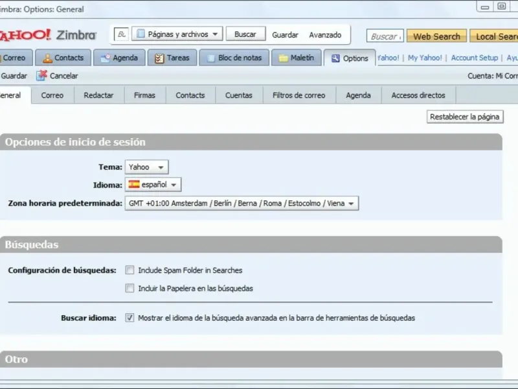
Task: Click the Agenda calendar icon
Action: (x=106, y=58)
